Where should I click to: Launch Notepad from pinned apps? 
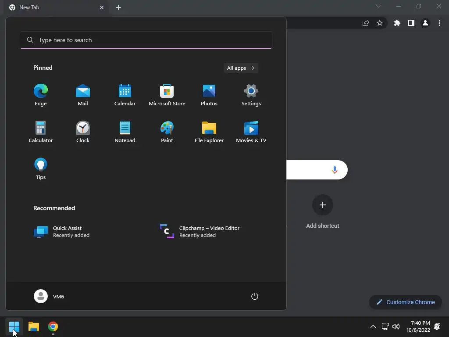(125, 132)
